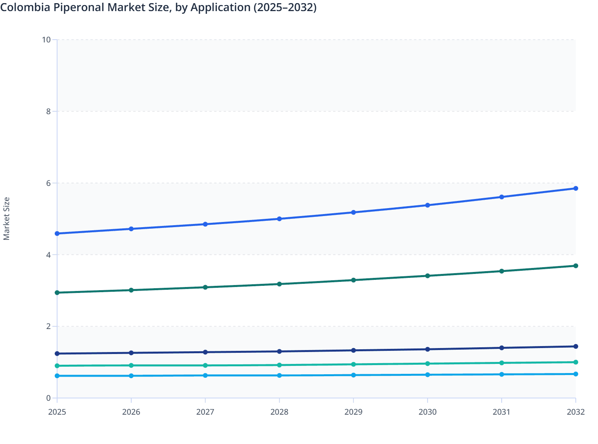
Task: Select the navy line's 2031 marker
Action: point(502,348)
